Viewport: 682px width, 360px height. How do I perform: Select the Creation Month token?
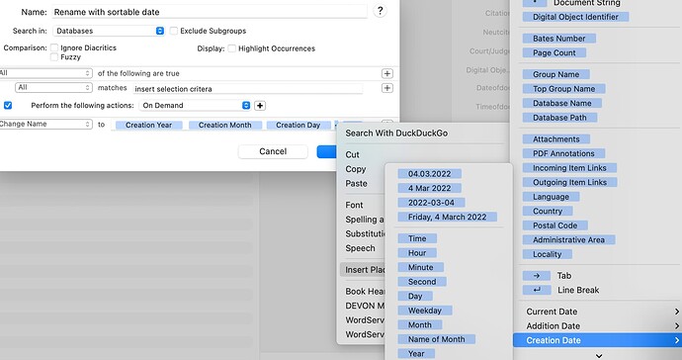coord(225,125)
